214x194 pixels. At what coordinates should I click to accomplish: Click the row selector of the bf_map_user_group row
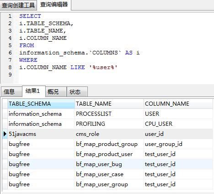click(5, 184)
